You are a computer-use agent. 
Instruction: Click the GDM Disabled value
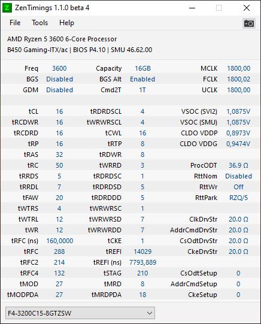click(60, 90)
